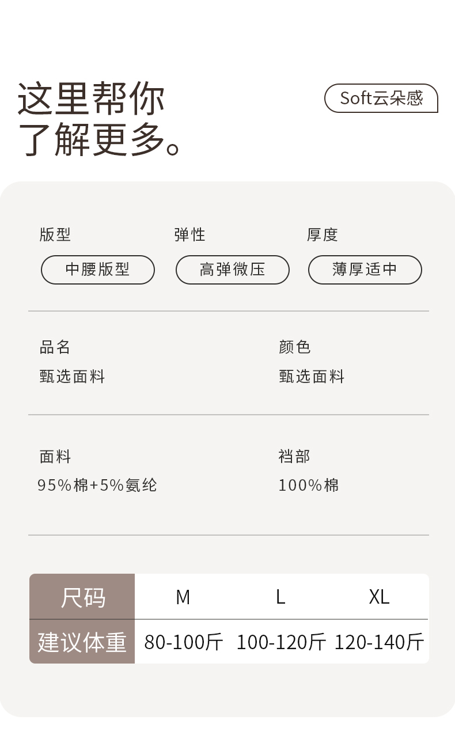This screenshot has height=739, width=455.
Task: Click 甄选面料 under 品名
Action: coord(73,377)
